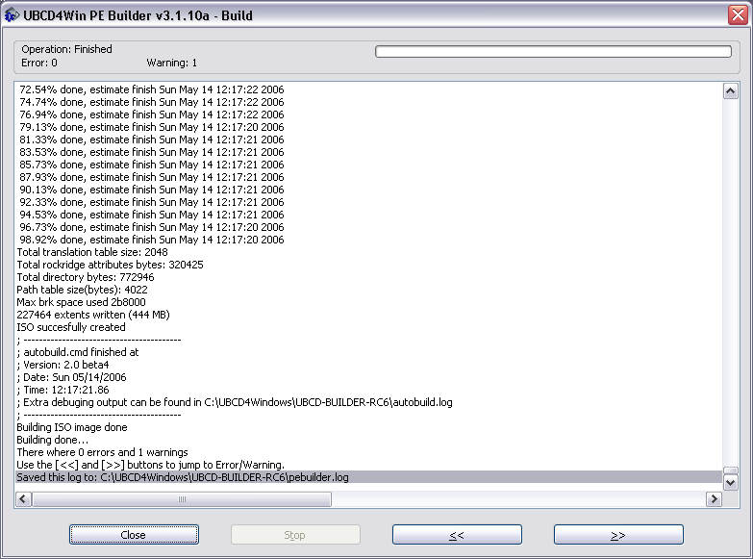Click the log's vertical scrollbar up arrow
The width and height of the screenshot is (753, 559).
point(730,90)
